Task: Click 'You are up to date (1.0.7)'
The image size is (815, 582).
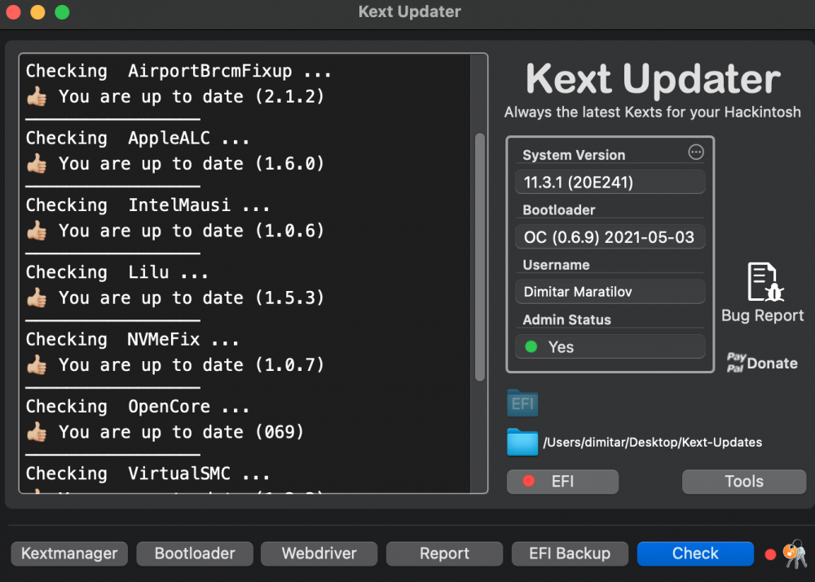Action: point(192,364)
